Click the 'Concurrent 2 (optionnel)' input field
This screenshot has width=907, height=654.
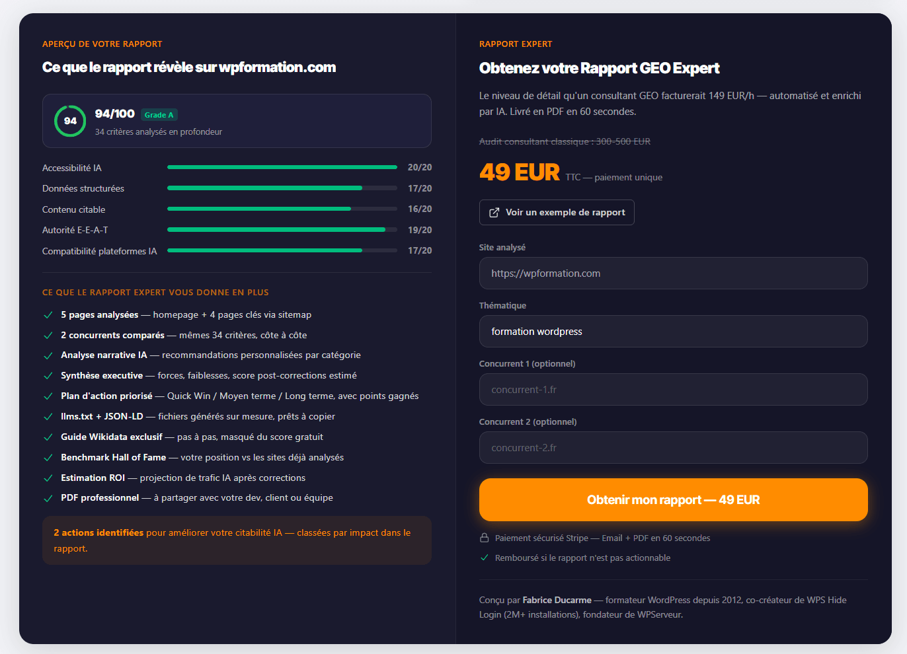coord(673,447)
